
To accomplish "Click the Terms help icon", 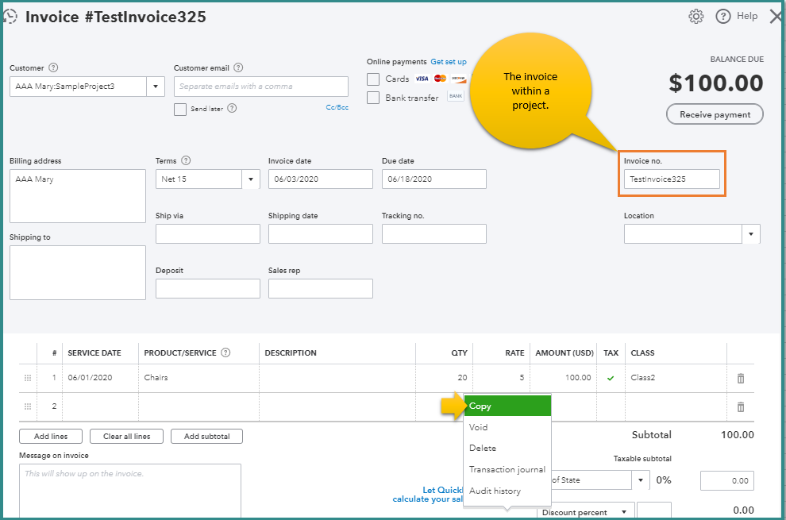I will 186,161.
